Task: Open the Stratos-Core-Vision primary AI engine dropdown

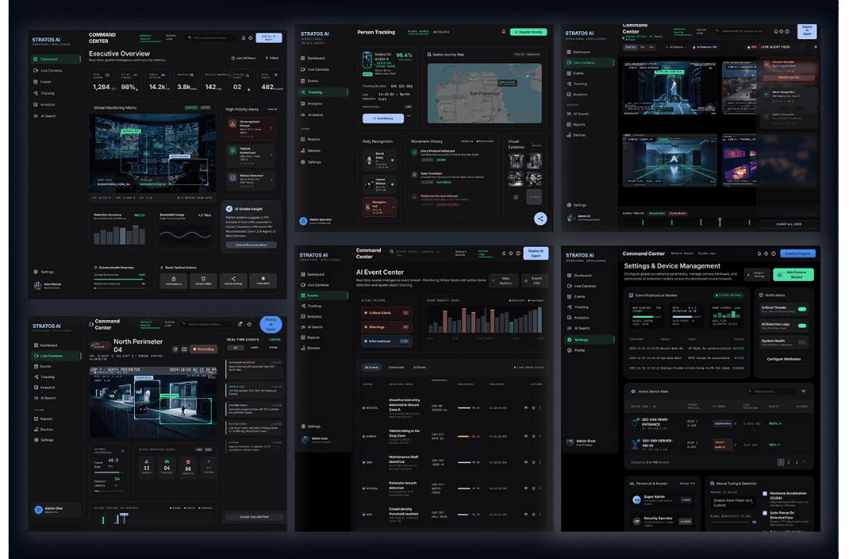Action: (x=735, y=504)
